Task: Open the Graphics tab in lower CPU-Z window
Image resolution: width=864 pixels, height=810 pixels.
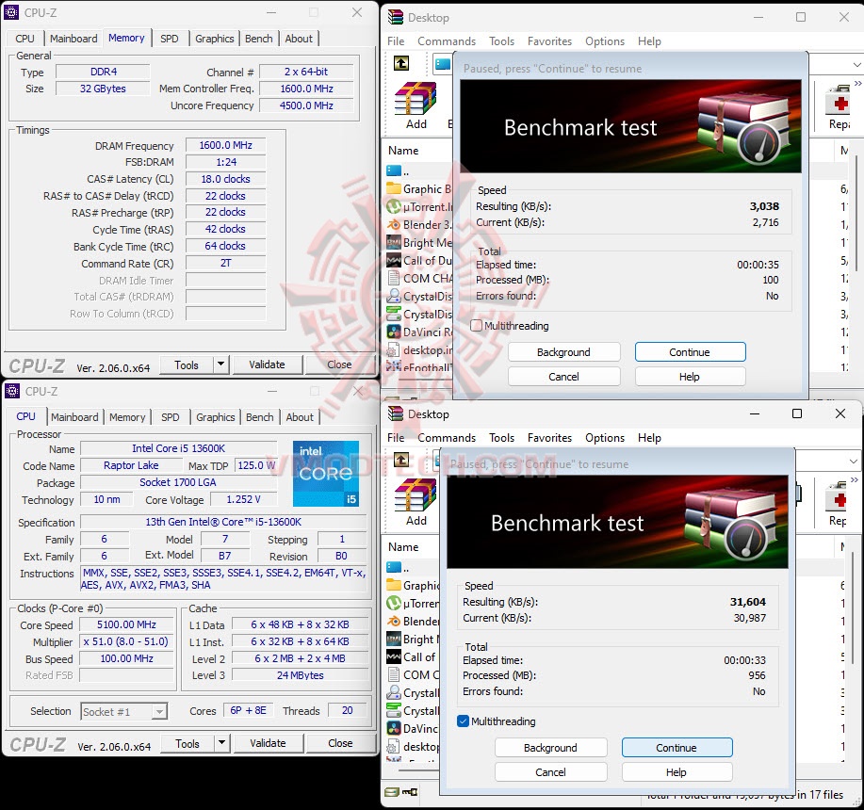Action: 216,417
